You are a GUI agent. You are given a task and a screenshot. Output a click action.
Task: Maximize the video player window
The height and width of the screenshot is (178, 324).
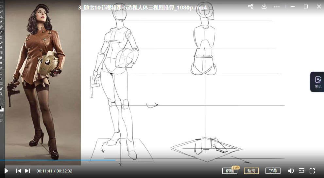pyautogui.click(x=305, y=7)
